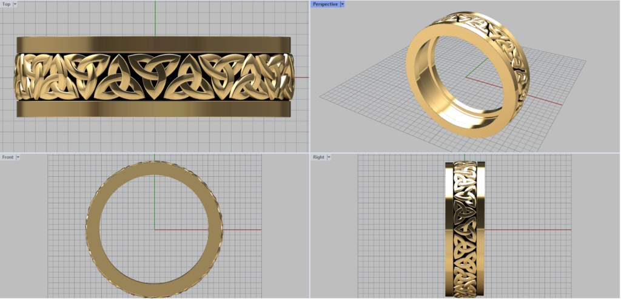Activate the Top viewport title label
The height and width of the screenshot is (299, 621).
click(6, 4)
